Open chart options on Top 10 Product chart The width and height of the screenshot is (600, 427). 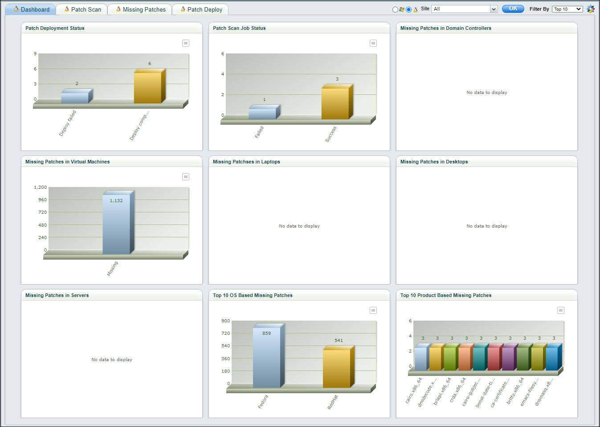(x=560, y=310)
